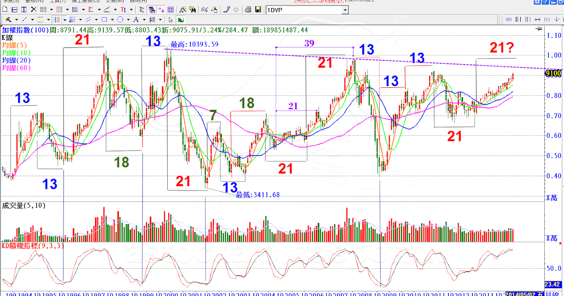Image resolution: width=564 pixels, height=296 pixels.
Task: Toggle the vertical cycle lines tool
Action: tap(56, 20)
